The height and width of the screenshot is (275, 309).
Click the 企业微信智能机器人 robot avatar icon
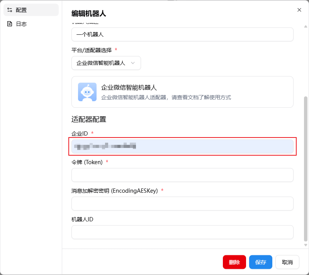click(x=87, y=92)
